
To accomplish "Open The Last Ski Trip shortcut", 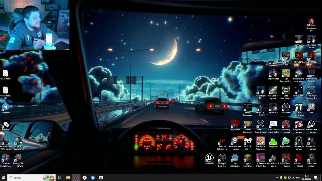I will (x=260, y=93).
